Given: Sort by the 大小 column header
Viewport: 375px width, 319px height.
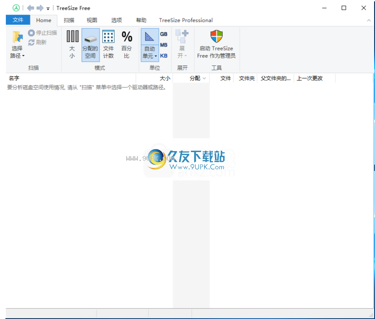Looking at the screenshot, I should (154, 79).
